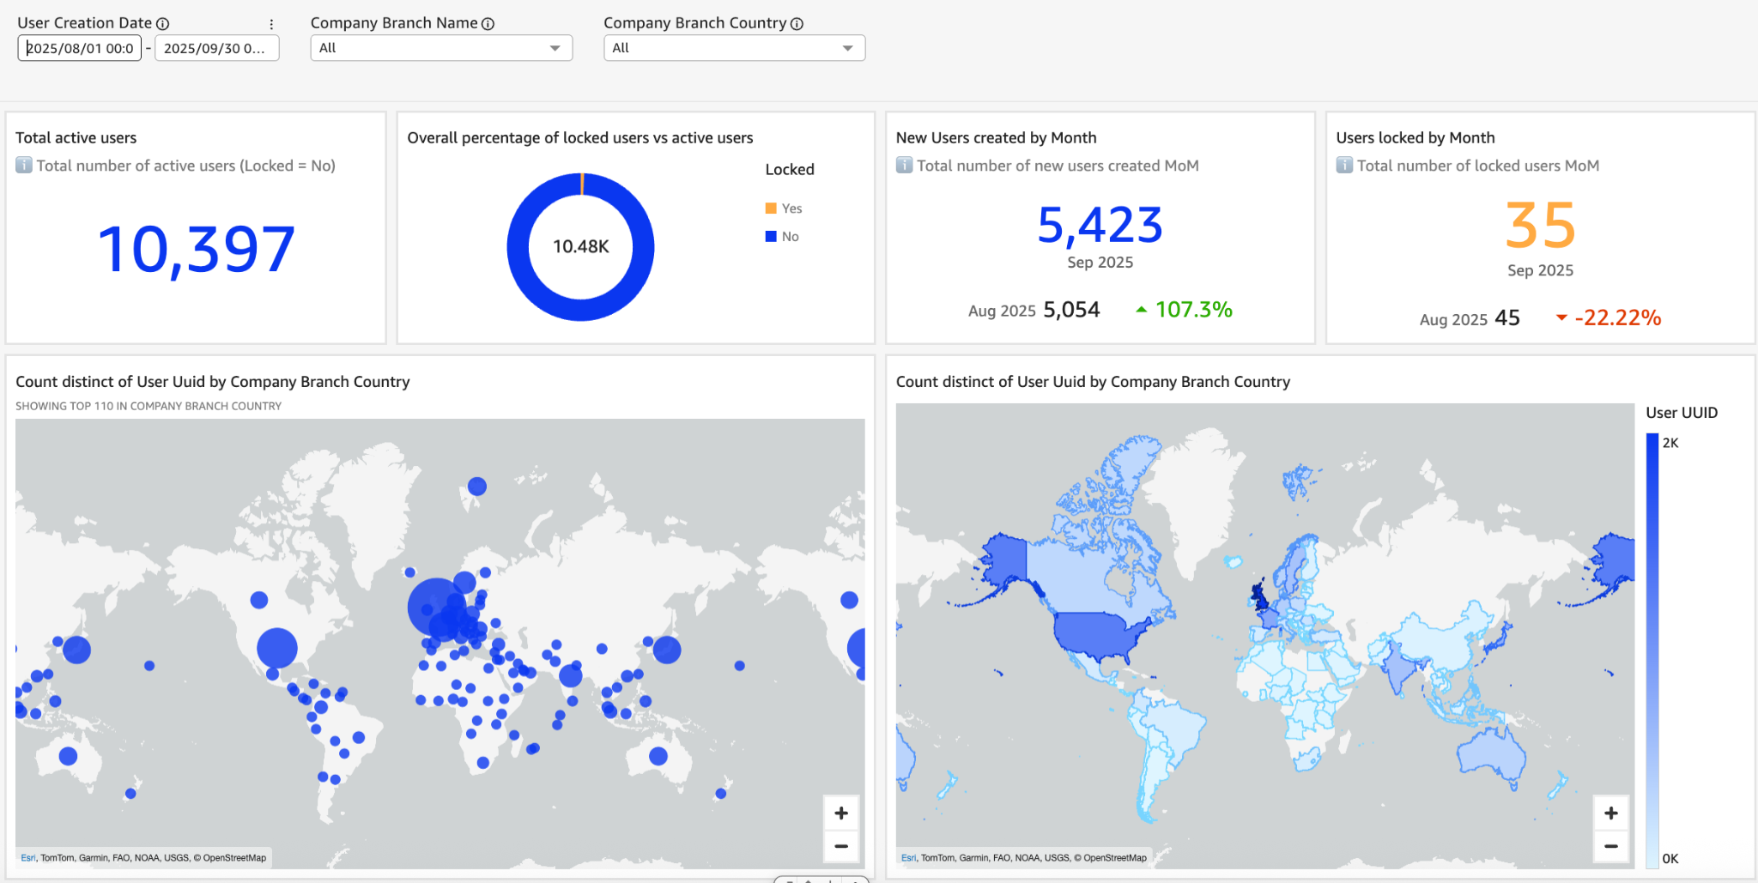Zoom out on the bubble map
Viewport: 1758px width, 883px height.
[841, 846]
